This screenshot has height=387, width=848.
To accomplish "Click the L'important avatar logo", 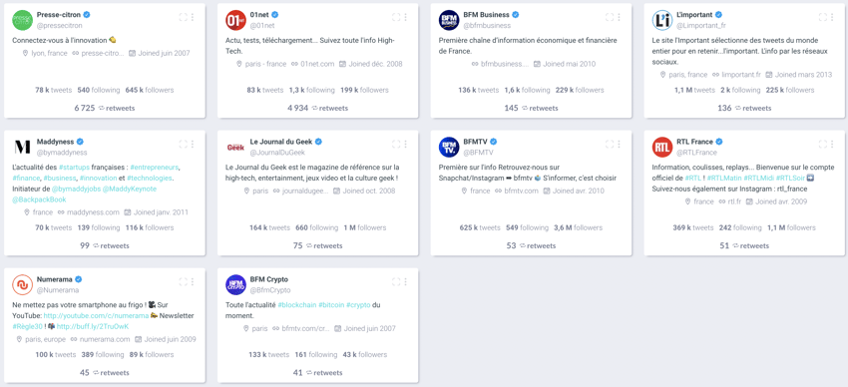I will pyautogui.click(x=662, y=20).
